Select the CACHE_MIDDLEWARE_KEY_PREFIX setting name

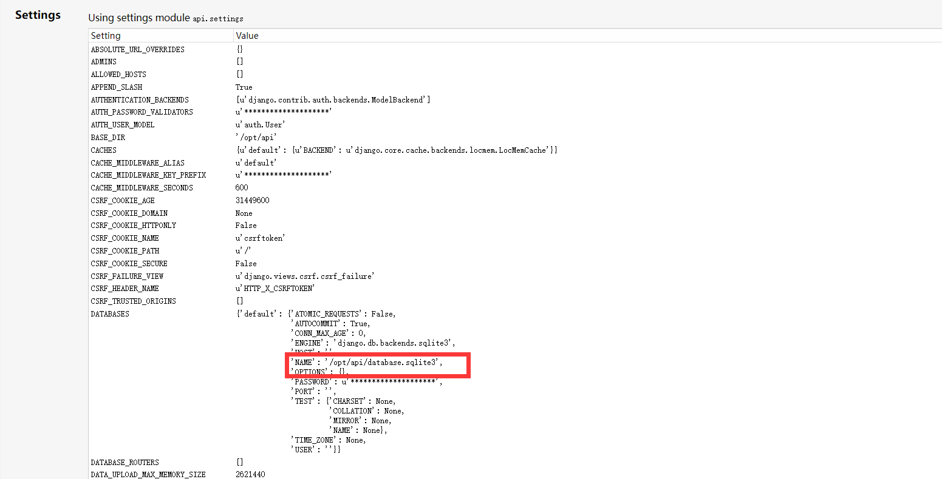point(149,175)
